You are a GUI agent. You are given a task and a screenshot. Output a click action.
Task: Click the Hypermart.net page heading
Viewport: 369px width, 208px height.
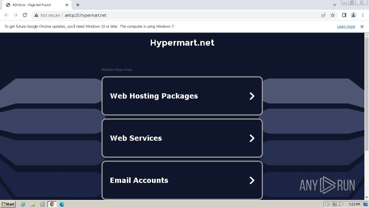click(x=182, y=43)
